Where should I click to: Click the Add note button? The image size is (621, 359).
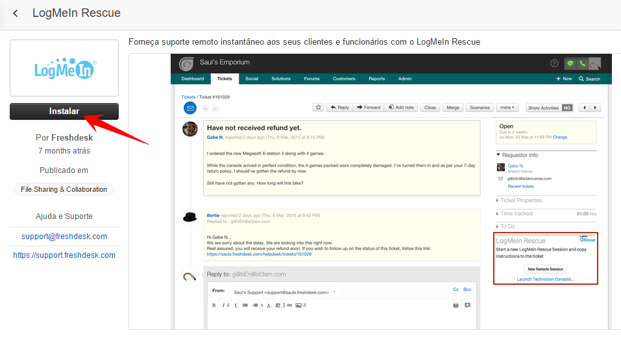pos(401,107)
